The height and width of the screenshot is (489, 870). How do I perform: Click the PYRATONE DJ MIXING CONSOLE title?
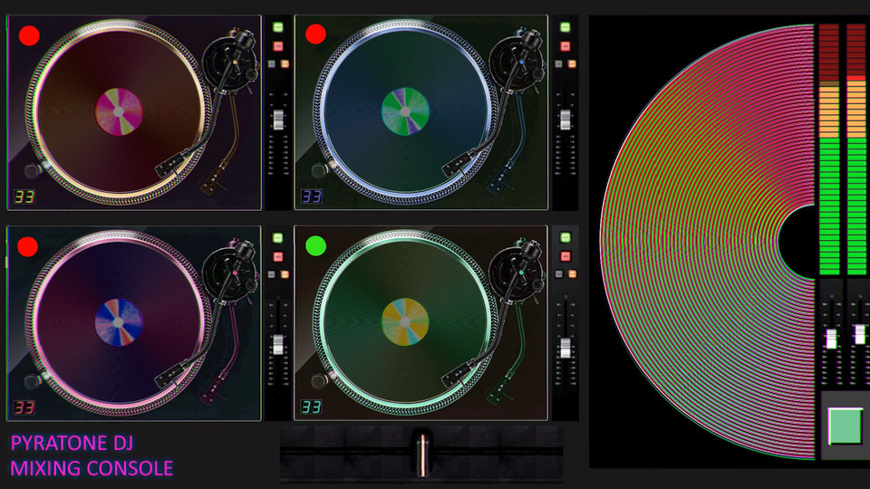coord(92,455)
